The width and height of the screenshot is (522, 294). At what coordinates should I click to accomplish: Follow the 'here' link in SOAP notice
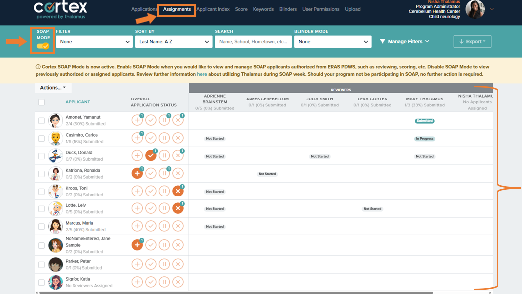click(202, 74)
